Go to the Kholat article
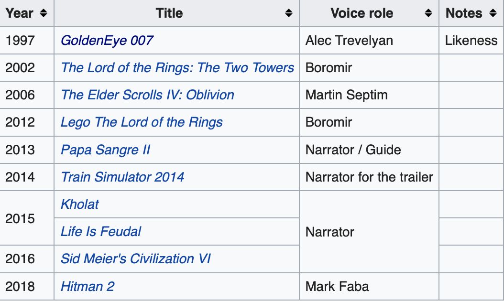This screenshot has height=301, width=504. (79, 204)
